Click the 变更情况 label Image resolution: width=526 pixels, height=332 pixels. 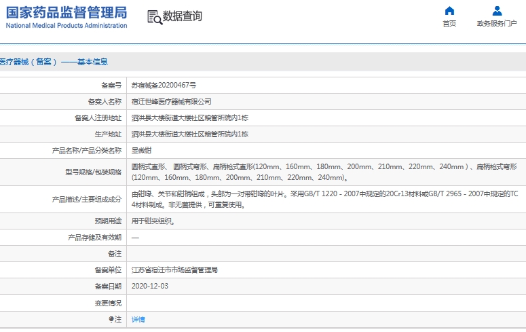(108, 303)
